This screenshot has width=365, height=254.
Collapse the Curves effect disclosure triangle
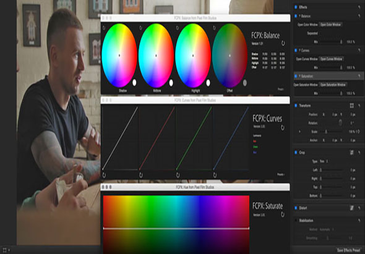[300, 50]
